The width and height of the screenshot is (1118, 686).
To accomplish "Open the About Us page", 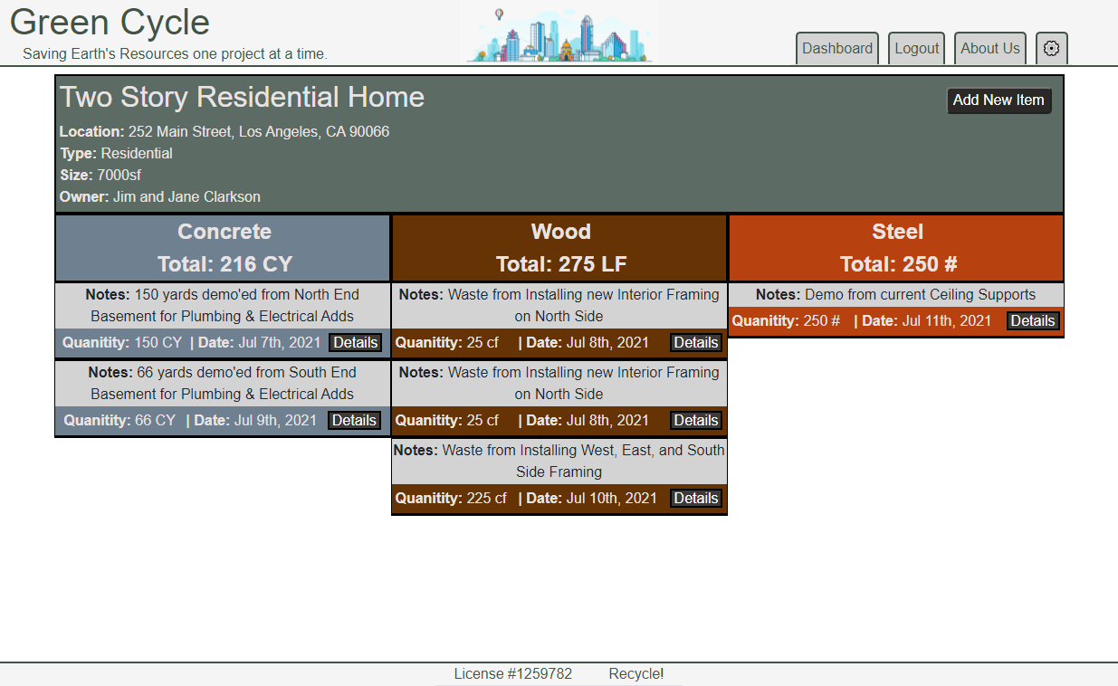I will pyautogui.click(x=989, y=49).
